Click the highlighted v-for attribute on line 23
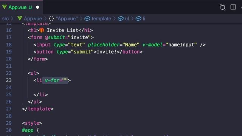Image resolution: width=242 pixels, height=136 pixels. (x=55, y=80)
